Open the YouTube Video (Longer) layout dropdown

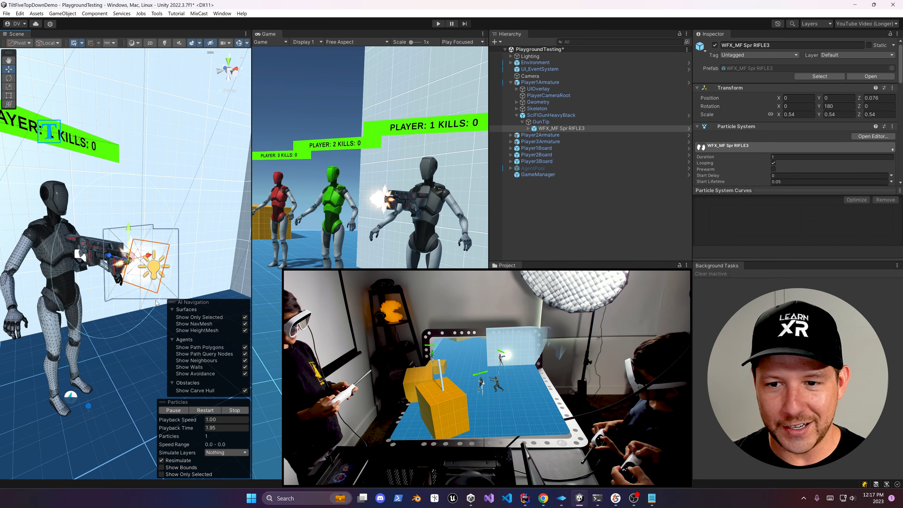[867, 24]
